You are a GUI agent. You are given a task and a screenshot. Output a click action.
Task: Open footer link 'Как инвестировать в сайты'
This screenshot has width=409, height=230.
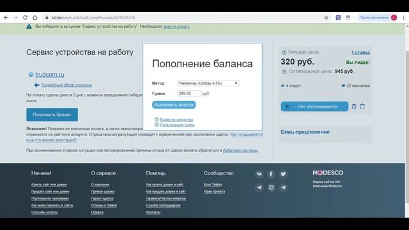click(52, 205)
